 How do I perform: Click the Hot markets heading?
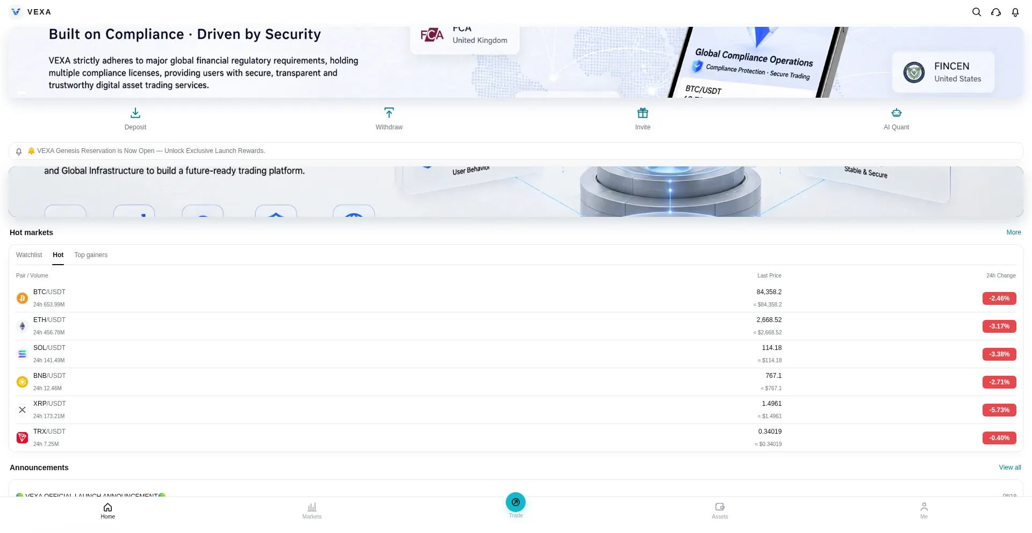tap(31, 232)
